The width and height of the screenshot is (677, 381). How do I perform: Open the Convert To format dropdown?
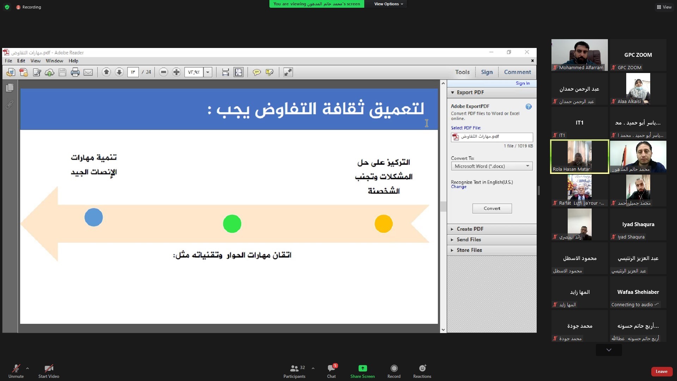(x=492, y=166)
